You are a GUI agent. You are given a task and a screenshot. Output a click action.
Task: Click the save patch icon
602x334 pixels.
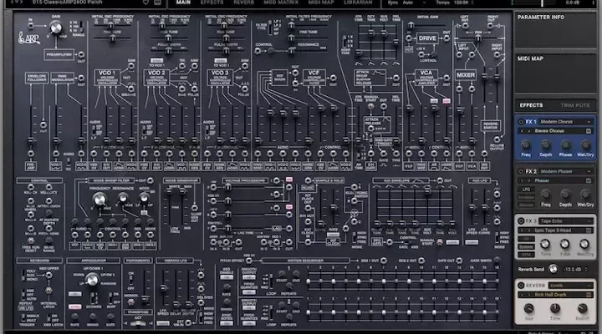coord(157,3)
